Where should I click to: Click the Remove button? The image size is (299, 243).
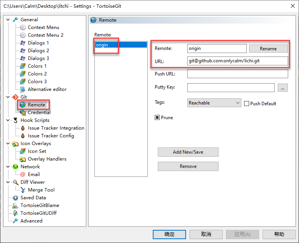188,166
